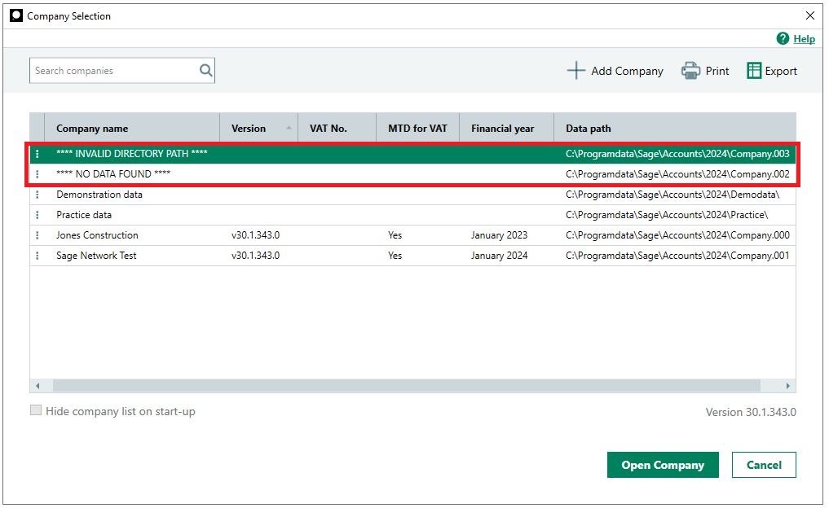Click the Company.001 data path cell

coord(677,256)
